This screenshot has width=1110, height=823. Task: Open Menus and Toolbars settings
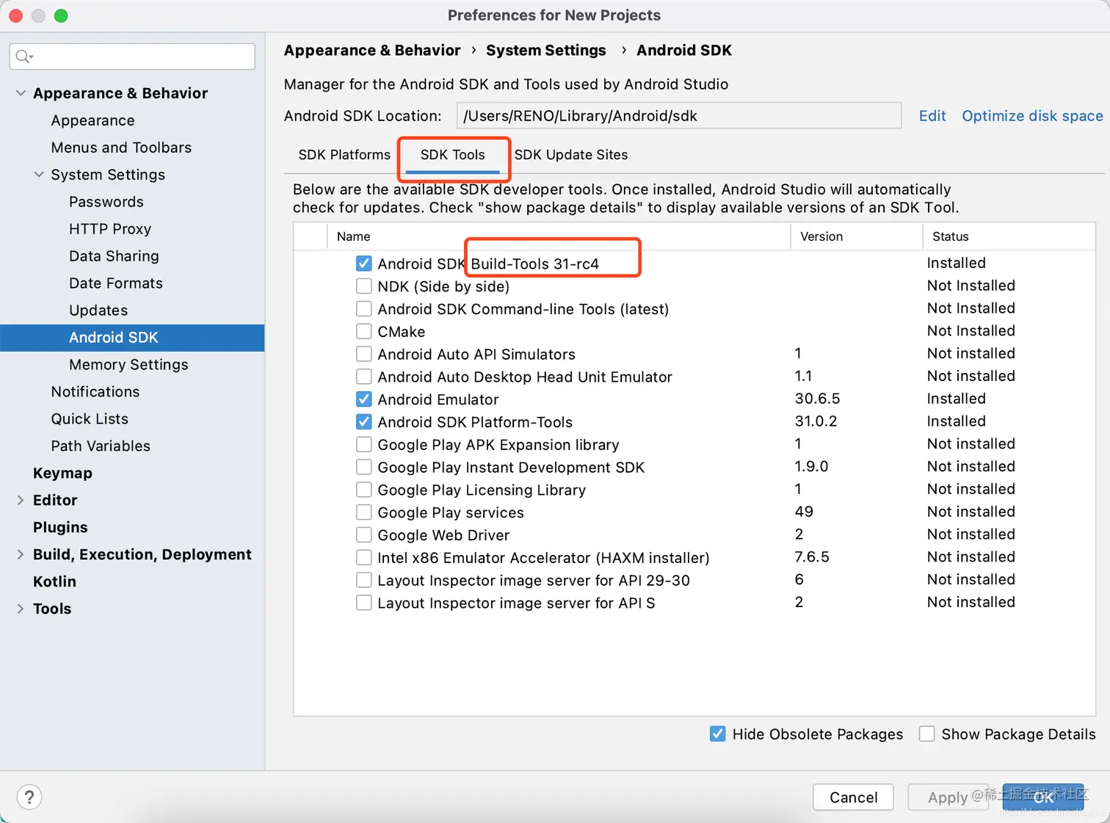click(121, 148)
